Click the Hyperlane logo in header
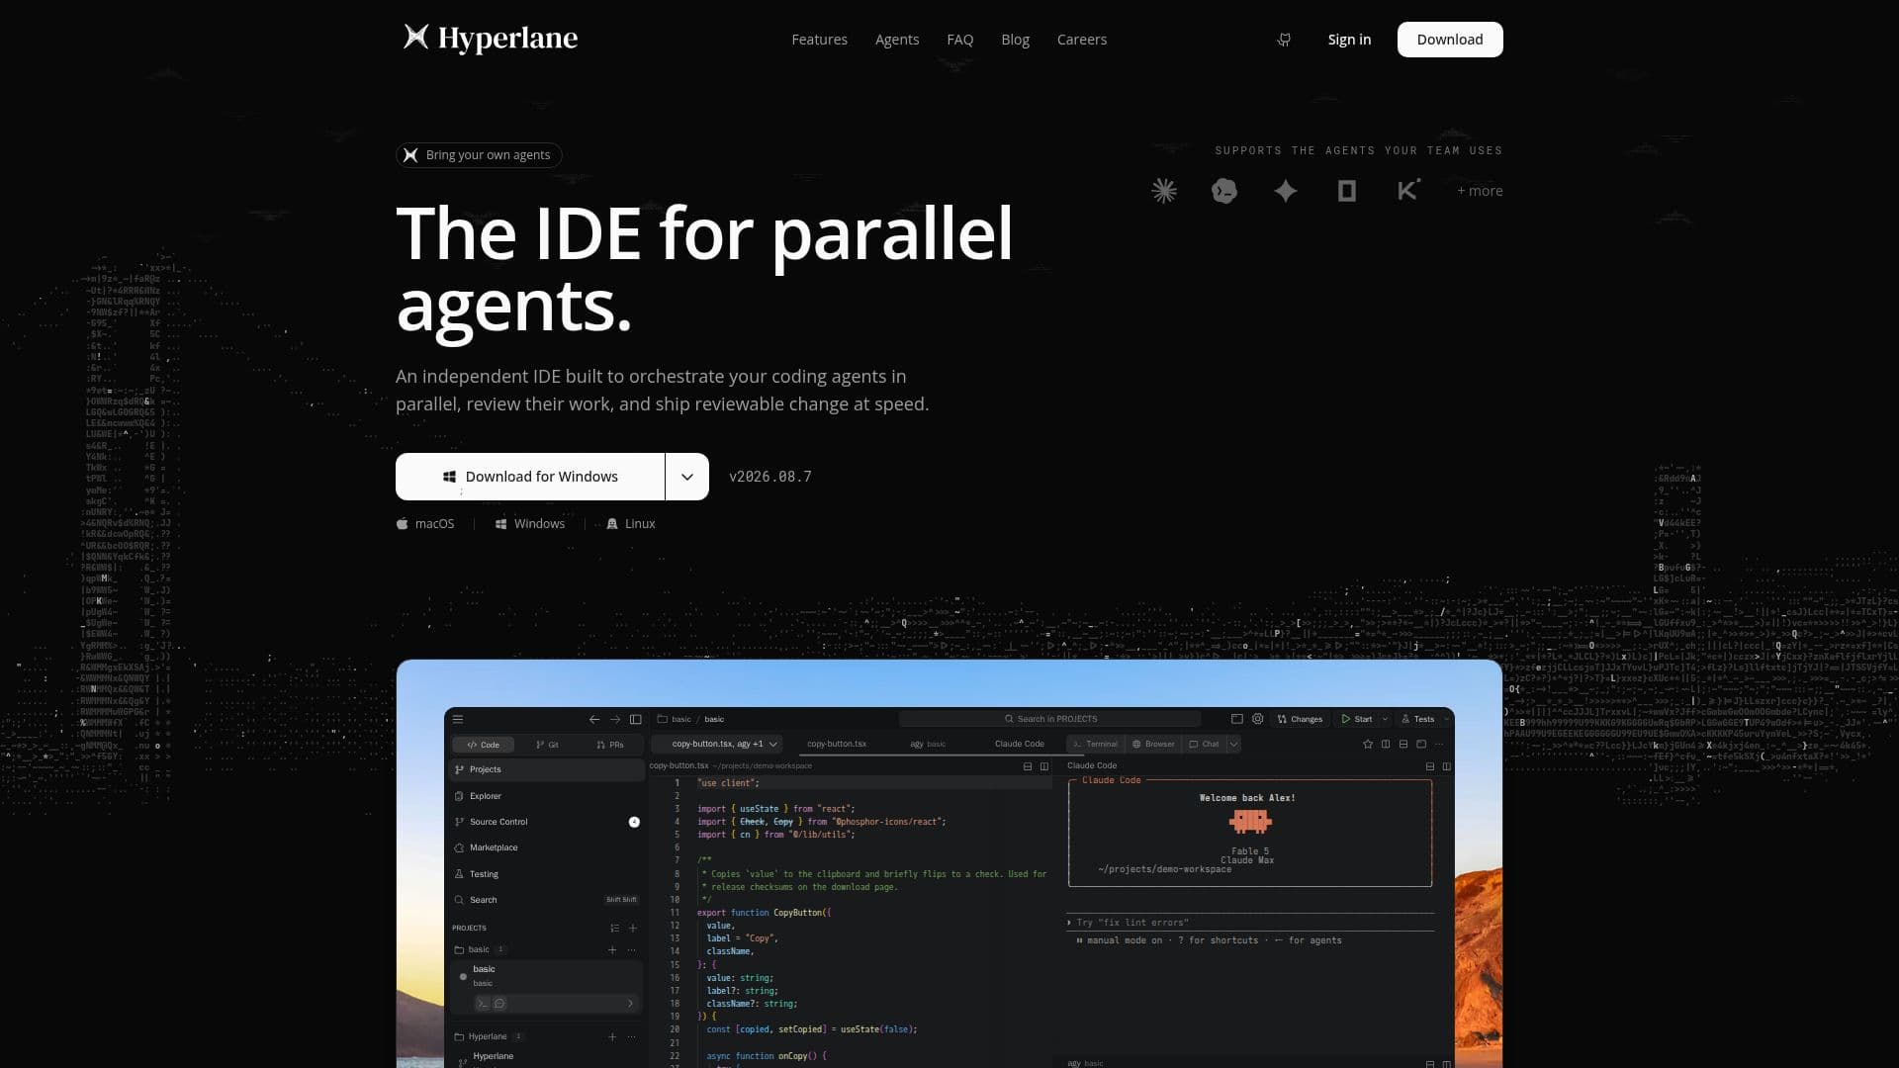The image size is (1899, 1068). coord(491,39)
